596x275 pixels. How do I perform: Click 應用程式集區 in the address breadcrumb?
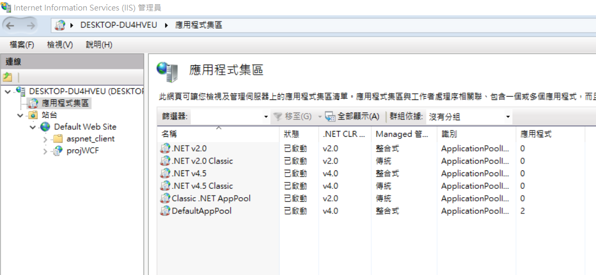[x=199, y=25]
